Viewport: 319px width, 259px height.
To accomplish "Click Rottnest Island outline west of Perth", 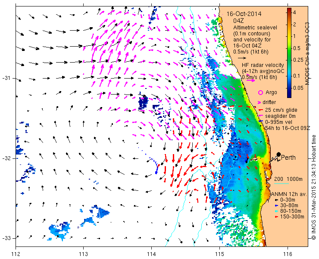I will click(253, 159).
